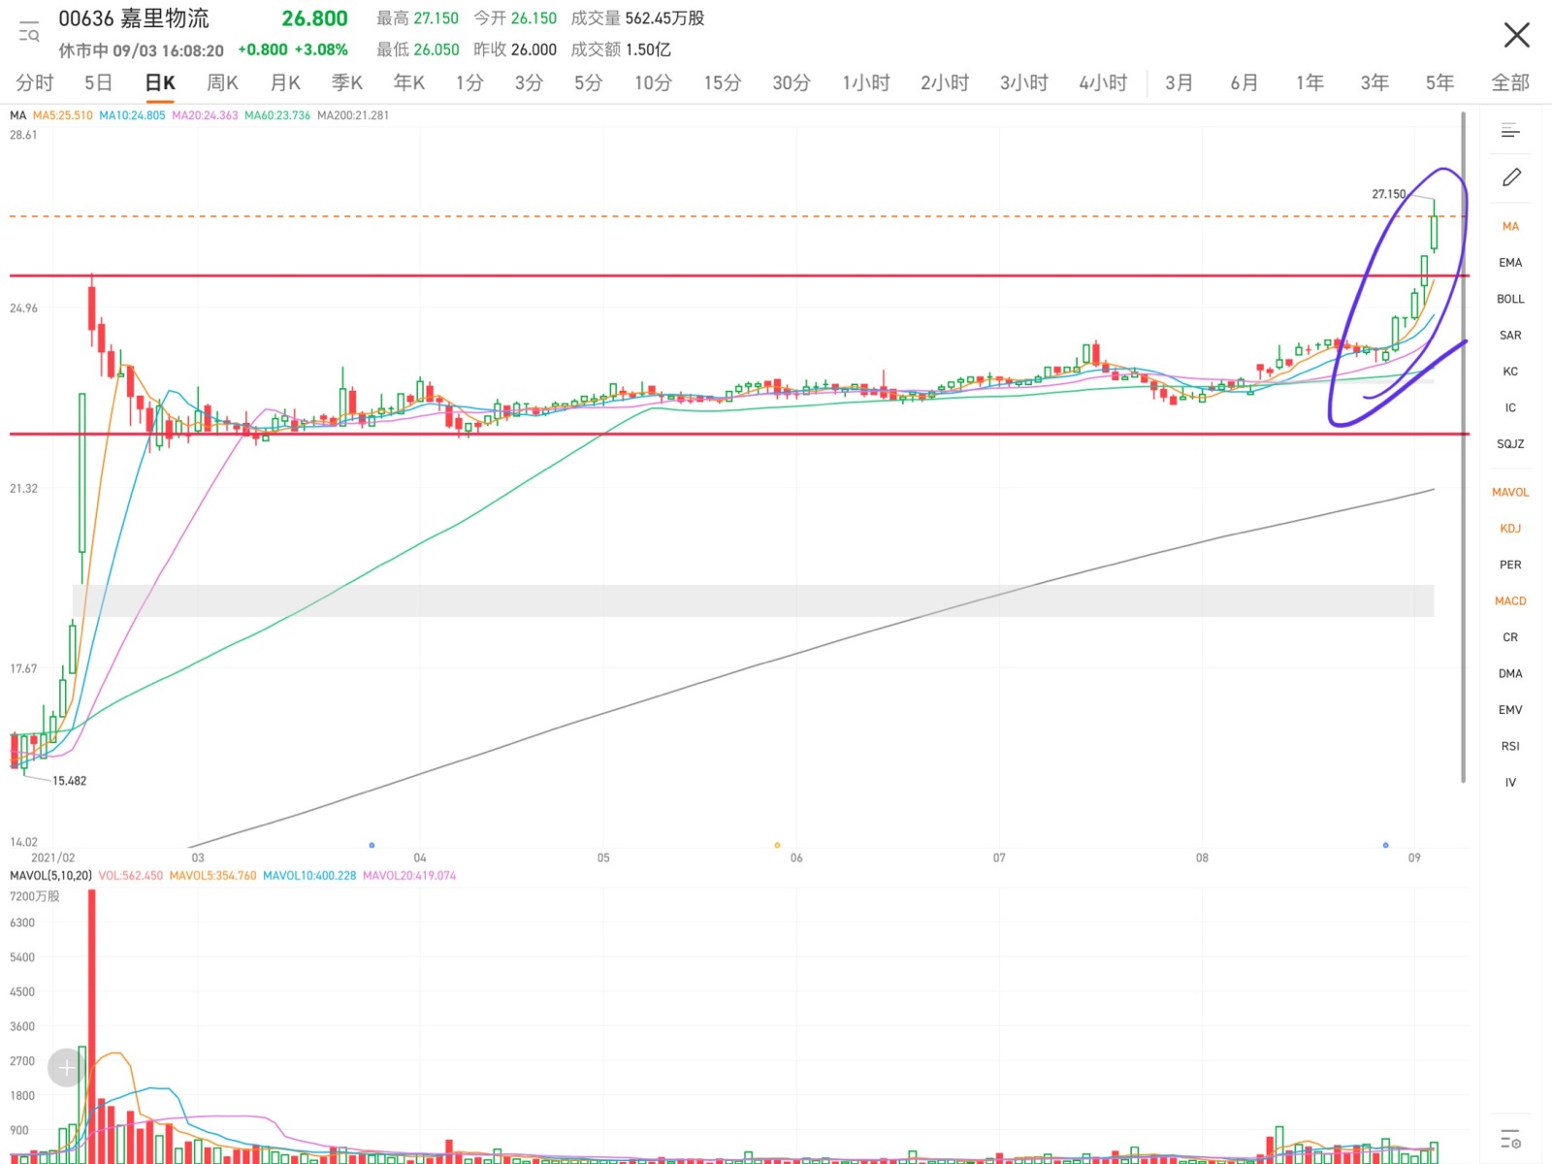Select the IV indicator
The image size is (1552, 1164).
[x=1510, y=783]
